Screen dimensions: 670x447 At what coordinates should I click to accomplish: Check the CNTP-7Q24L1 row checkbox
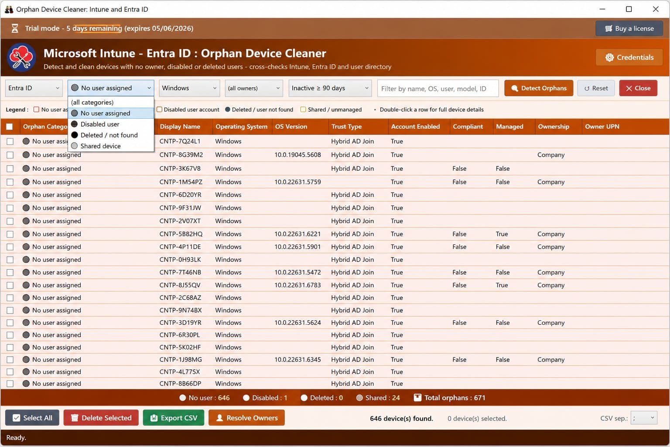10,141
